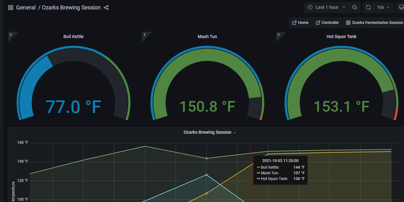
Task: Open Mash Tun gauge panel title menu
Action: click(x=207, y=36)
